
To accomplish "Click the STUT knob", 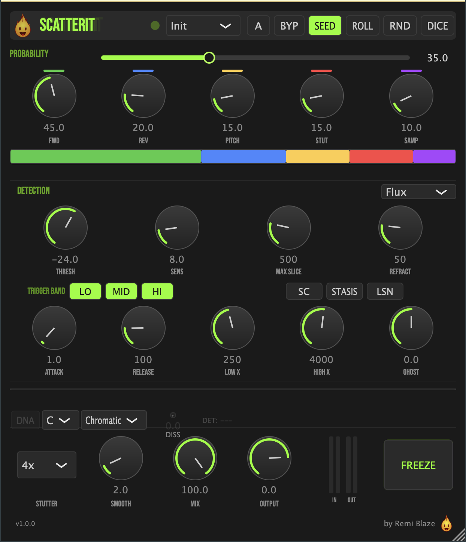I will [x=322, y=96].
